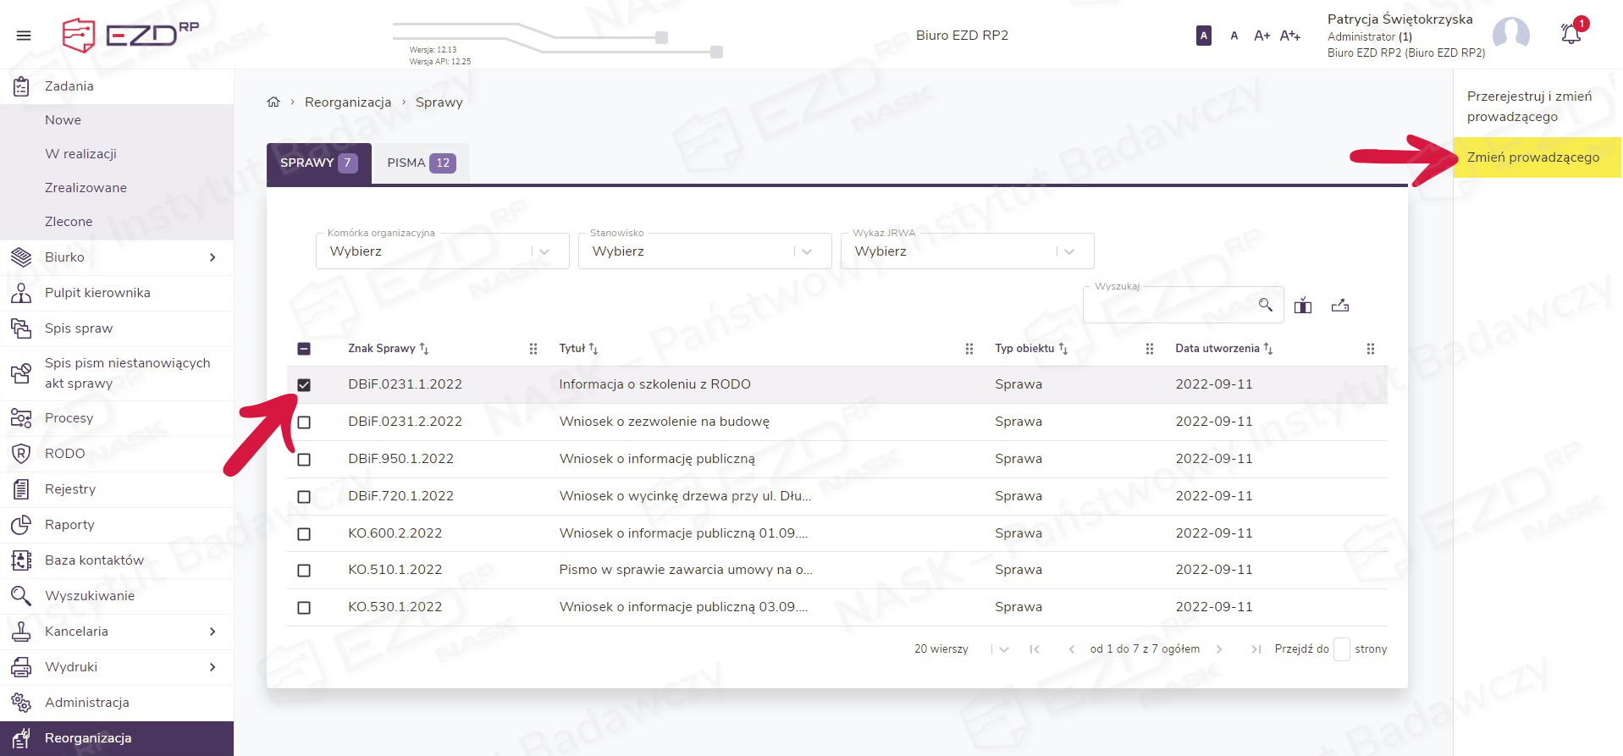Open the Komórka organizacyjna dropdown
Viewport: 1623px width, 756px height.
click(442, 251)
